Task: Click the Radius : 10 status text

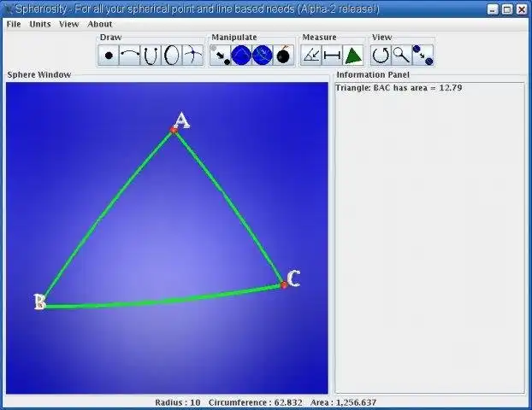Action: click(x=178, y=402)
